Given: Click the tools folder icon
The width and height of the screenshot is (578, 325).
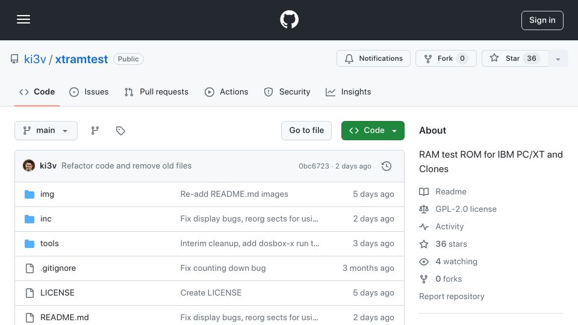Looking at the screenshot, I should tap(30, 244).
